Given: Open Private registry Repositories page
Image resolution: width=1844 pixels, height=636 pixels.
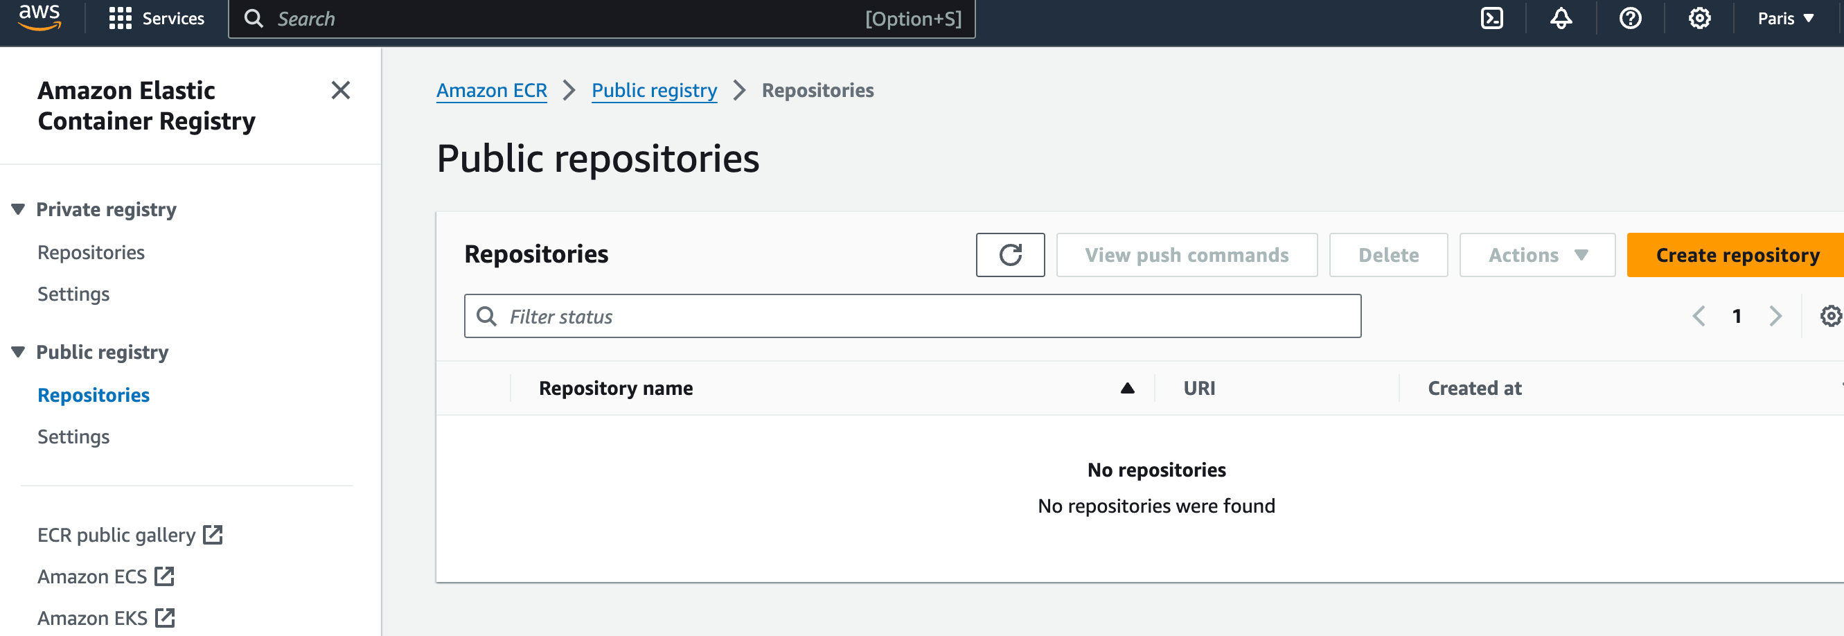Looking at the screenshot, I should coord(91,252).
